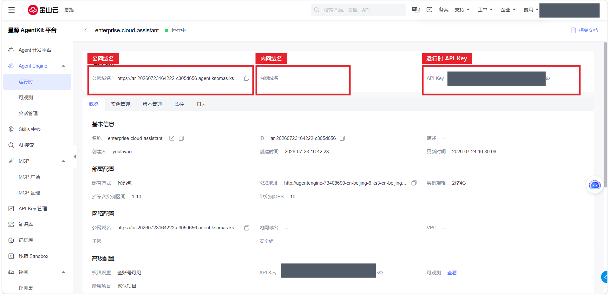Click 全账号可见 permission value
This screenshot has height=295, width=609.
(129, 273)
